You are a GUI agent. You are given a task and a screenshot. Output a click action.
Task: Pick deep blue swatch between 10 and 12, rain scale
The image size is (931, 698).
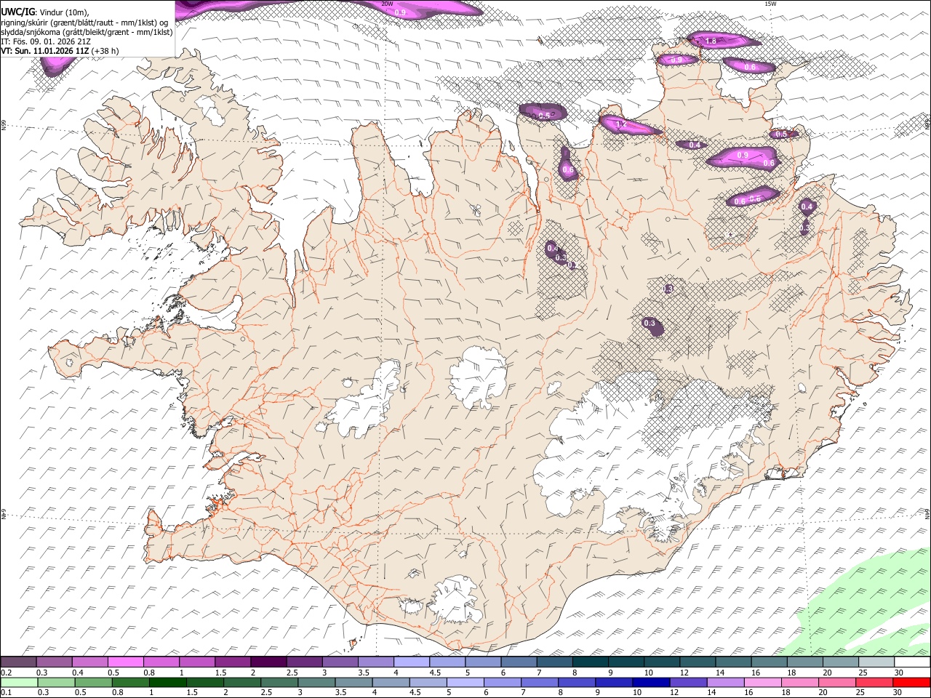(652, 682)
